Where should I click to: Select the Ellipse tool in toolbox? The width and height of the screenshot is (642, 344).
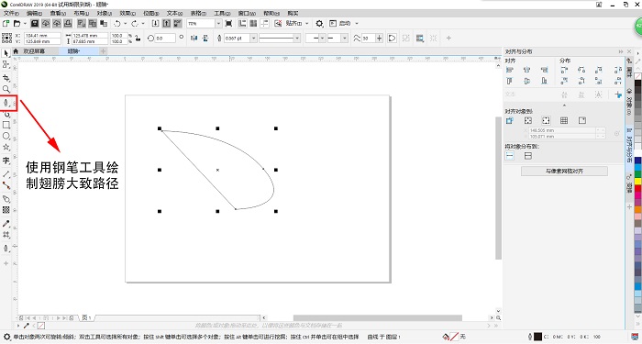[x=6, y=136]
